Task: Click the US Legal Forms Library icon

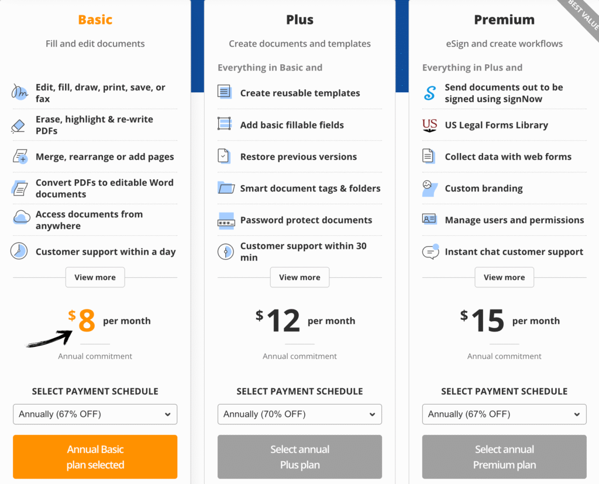Action: [430, 125]
